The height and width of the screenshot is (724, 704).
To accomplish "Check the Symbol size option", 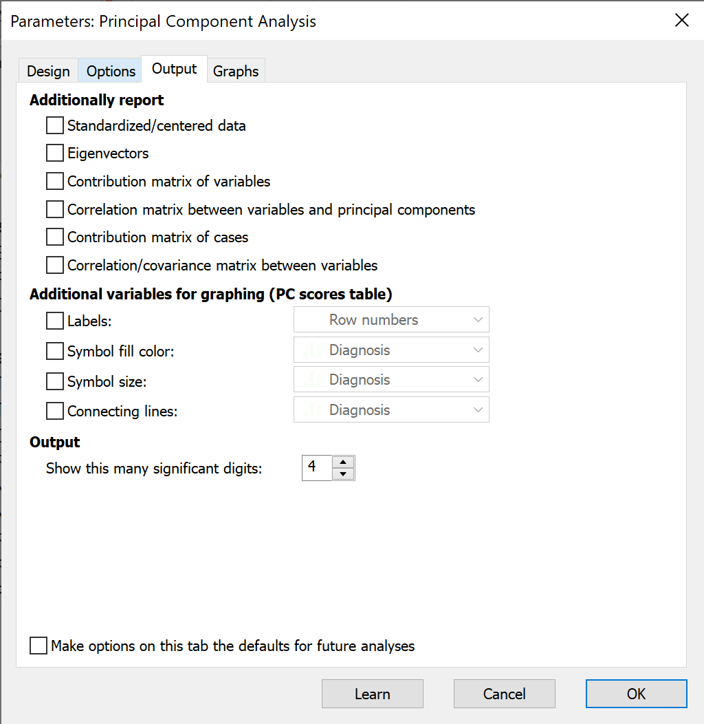I will (55, 381).
